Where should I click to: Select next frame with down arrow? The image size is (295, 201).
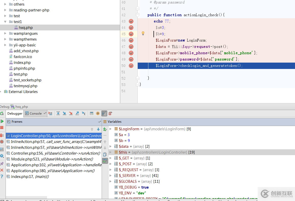click(98, 129)
